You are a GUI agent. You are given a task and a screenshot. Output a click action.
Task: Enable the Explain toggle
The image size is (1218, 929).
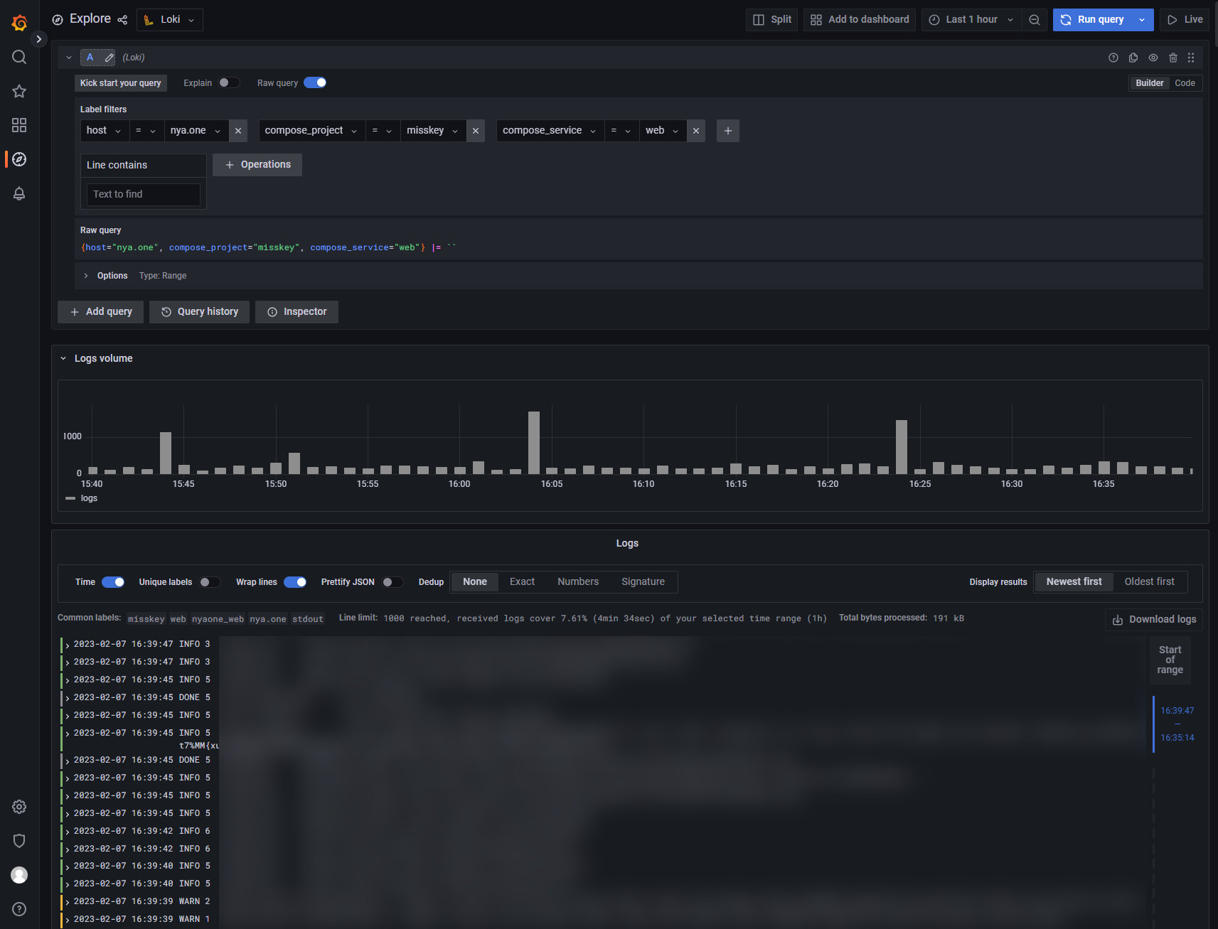click(229, 83)
